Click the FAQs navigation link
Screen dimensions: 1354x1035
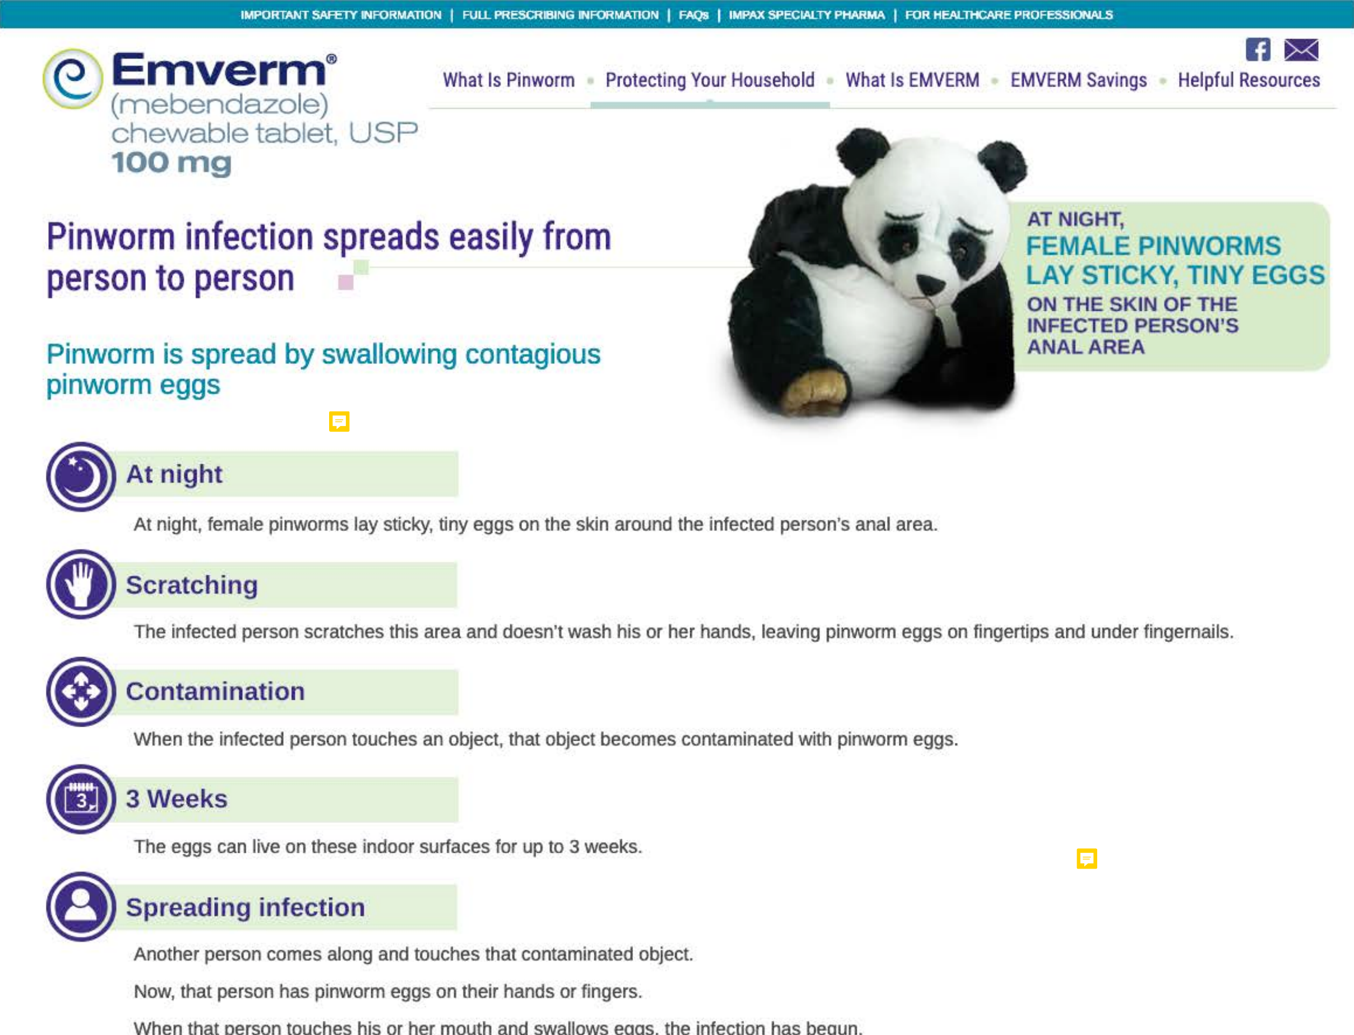[x=695, y=15]
